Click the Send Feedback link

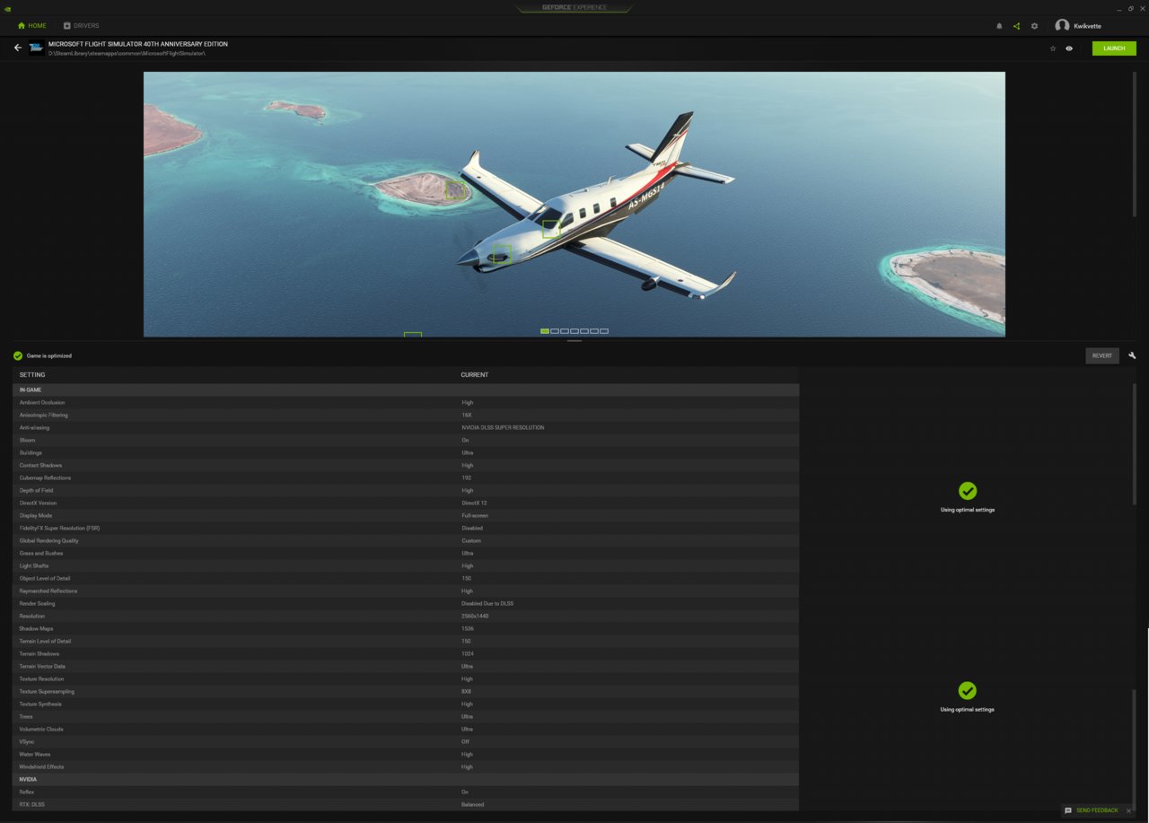[x=1097, y=810]
